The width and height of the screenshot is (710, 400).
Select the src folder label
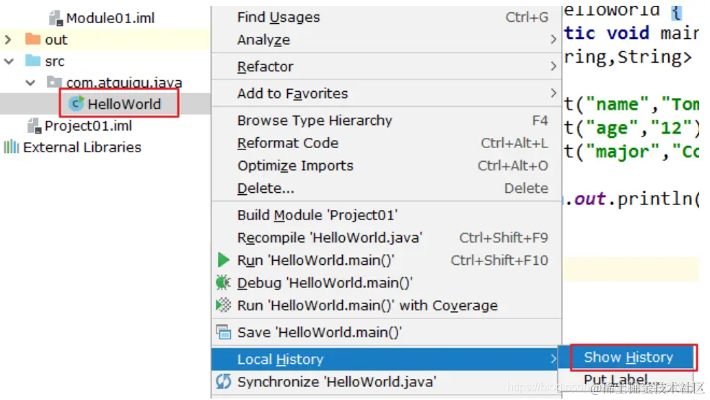(x=55, y=61)
